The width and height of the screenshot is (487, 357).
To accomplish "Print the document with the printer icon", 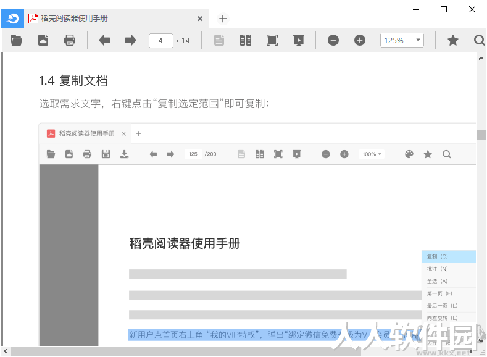I will coord(70,40).
